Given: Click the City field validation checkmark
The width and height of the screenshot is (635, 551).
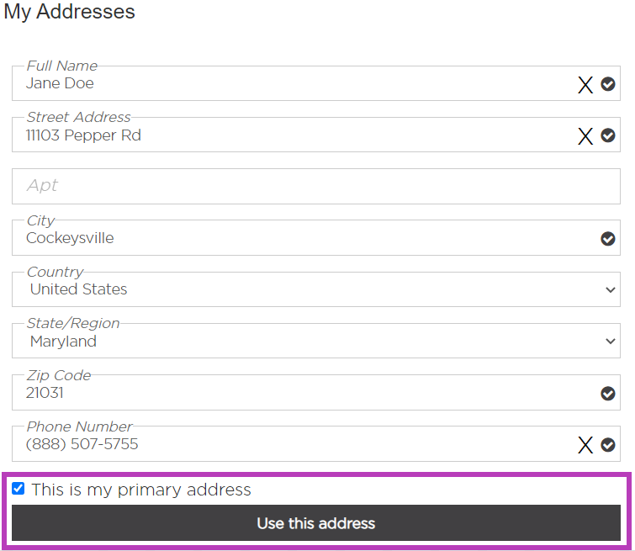Looking at the screenshot, I should (608, 239).
